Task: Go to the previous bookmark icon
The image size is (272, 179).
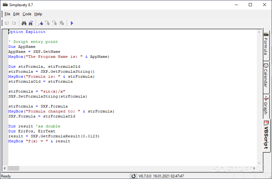Action: click(55, 23)
